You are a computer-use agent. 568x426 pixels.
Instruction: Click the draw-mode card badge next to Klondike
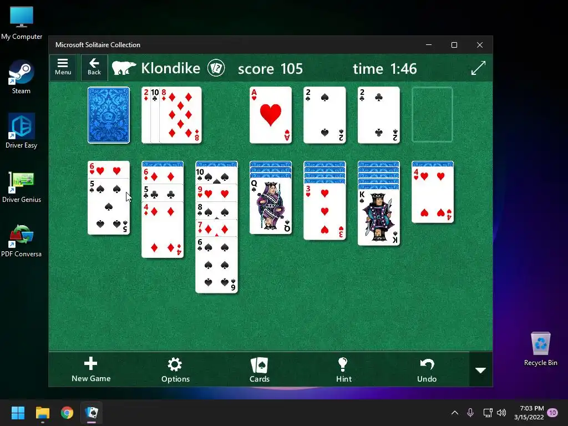point(216,68)
